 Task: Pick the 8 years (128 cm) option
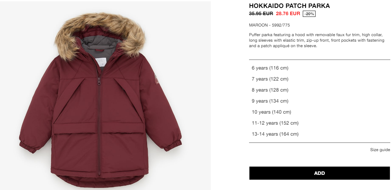pos(320,90)
